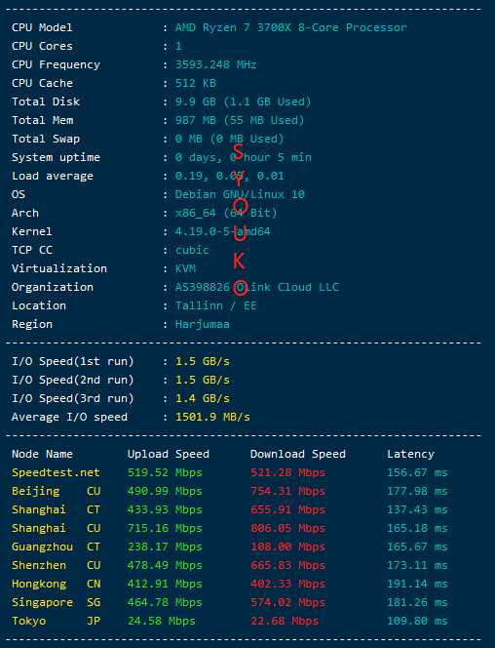Select the Harjumaa region value

click(x=202, y=324)
